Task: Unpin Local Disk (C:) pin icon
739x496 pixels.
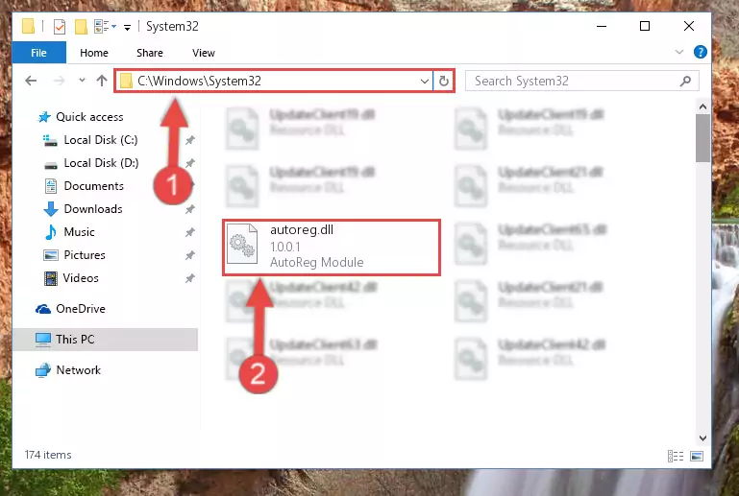Action: click(x=189, y=140)
